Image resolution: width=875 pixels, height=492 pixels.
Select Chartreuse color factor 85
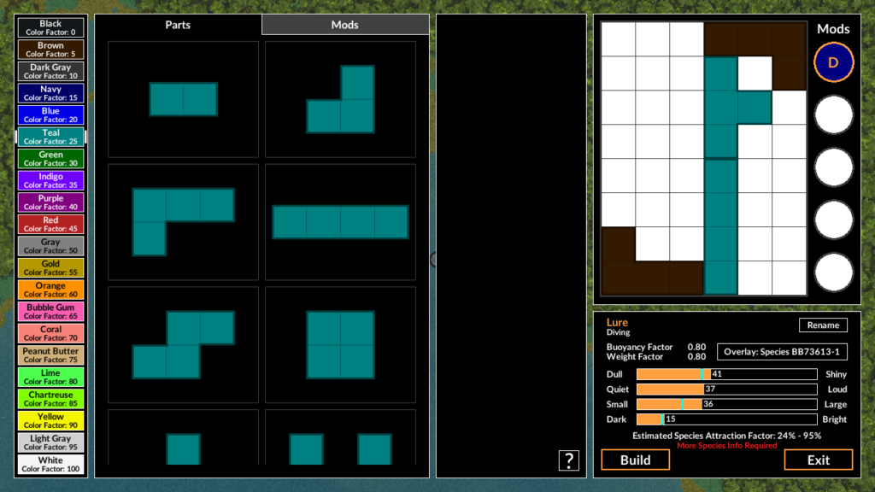click(x=51, y=399)
